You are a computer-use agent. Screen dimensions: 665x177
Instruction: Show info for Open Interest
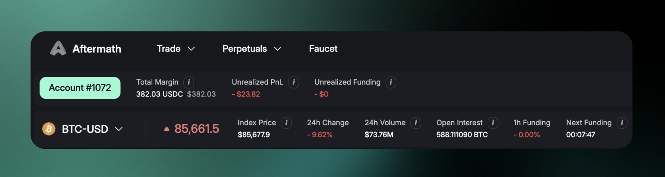[x=493, y=123]
